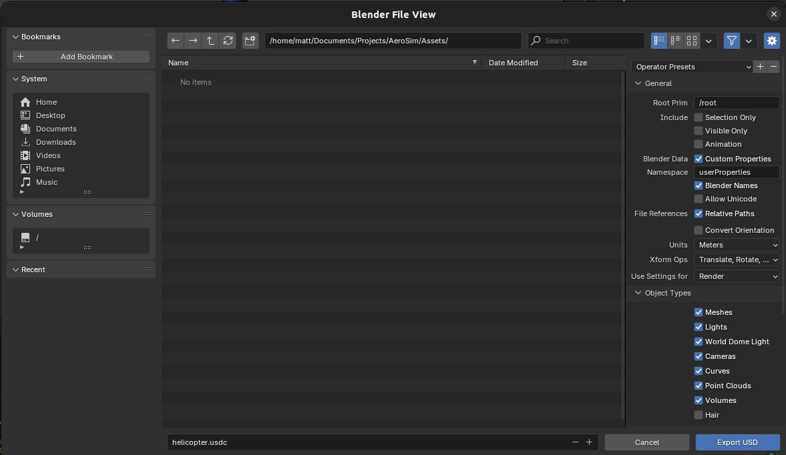The width and height of the screenshot is (786, 455).
Task: Open filter settings dropdown arrow
Action: [x=749, y=41]
